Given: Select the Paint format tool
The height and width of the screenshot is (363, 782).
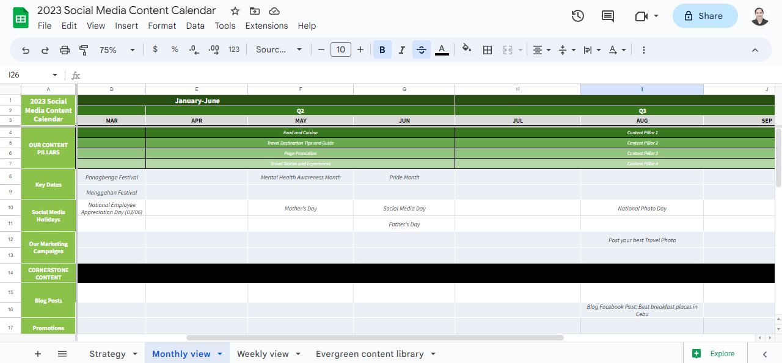Looking at the screenshot, I should pos(84,50).
